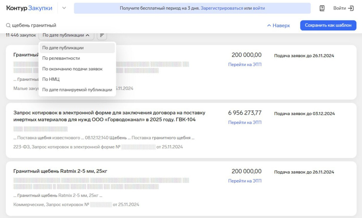Pick По дате планируемой публикации option
Viewport: 362px width, 218px height.
click(77, 90)
